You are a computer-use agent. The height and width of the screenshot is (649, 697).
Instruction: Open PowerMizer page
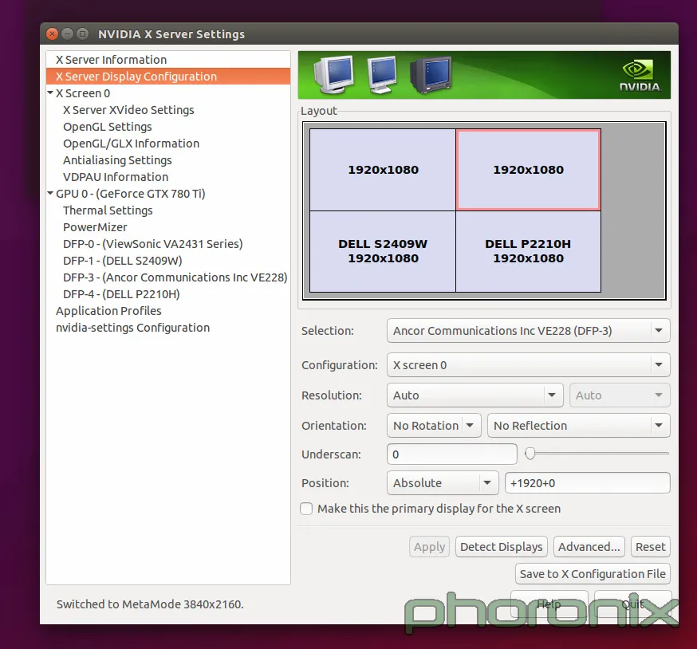(x=95, y=227)
